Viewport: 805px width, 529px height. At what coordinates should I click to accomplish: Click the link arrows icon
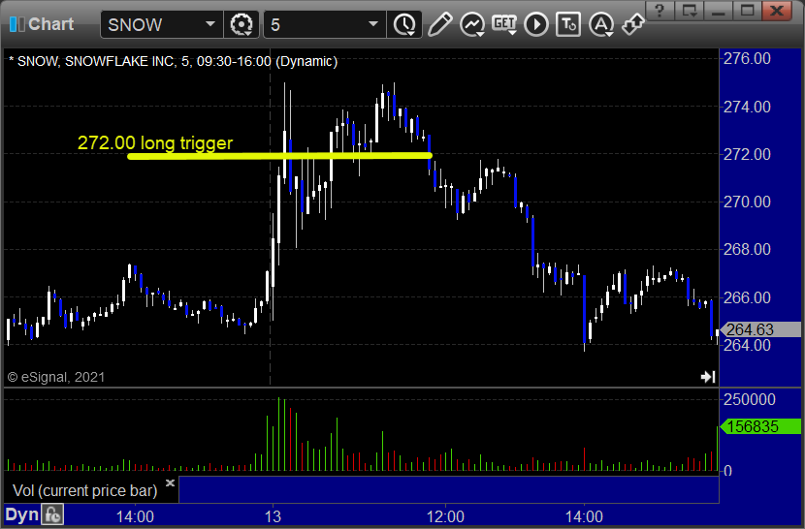pos(632,24)
